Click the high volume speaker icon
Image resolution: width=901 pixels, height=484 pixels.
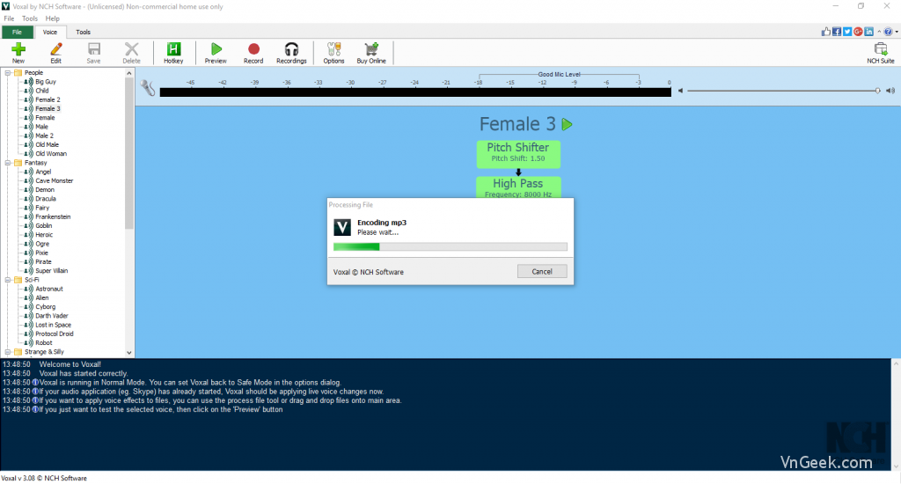890,91
